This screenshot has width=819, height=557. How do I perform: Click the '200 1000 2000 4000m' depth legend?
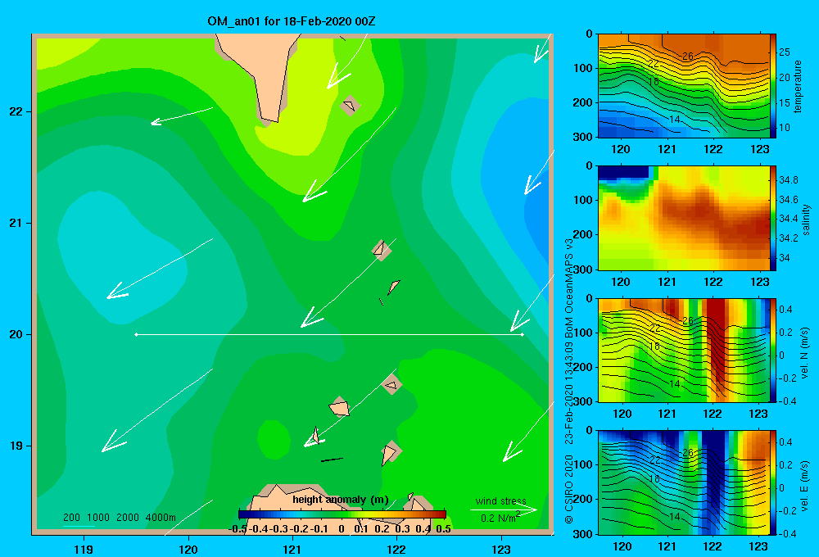coord(120,518)
